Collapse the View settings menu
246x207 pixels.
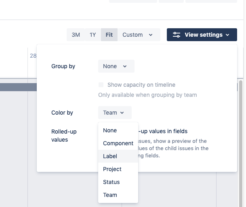[202, 35]
